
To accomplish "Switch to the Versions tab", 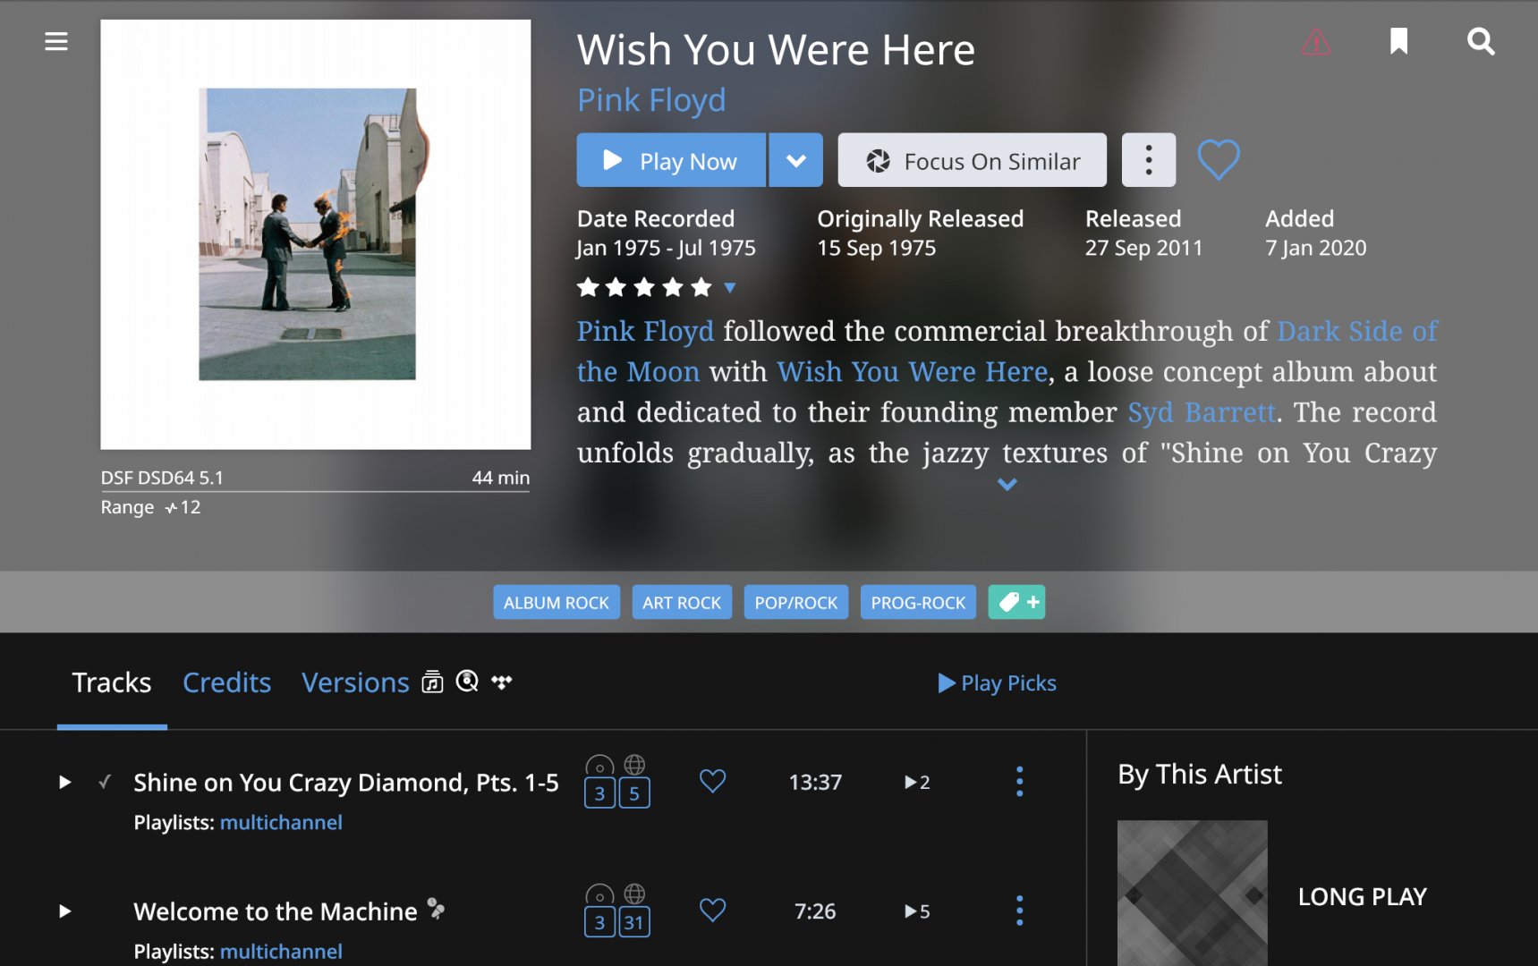I will (355, 682).
